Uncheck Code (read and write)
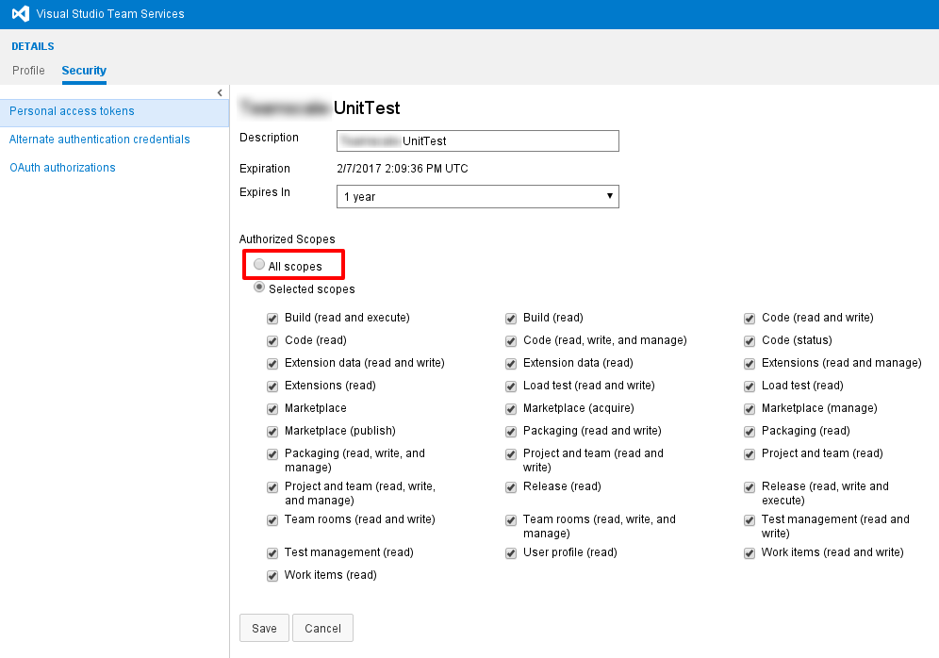 click(x=750, y=319)
